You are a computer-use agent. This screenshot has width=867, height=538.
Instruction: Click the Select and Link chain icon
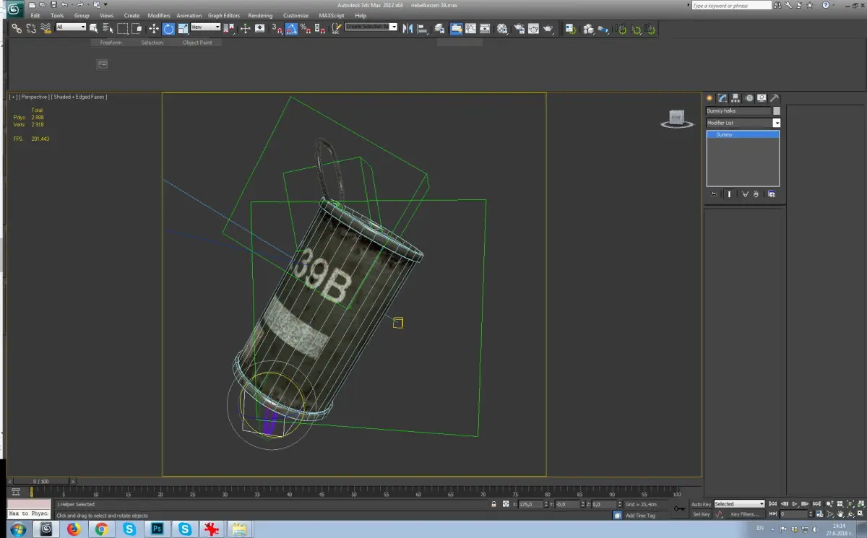pyautogui.click(x=16, y=29)
